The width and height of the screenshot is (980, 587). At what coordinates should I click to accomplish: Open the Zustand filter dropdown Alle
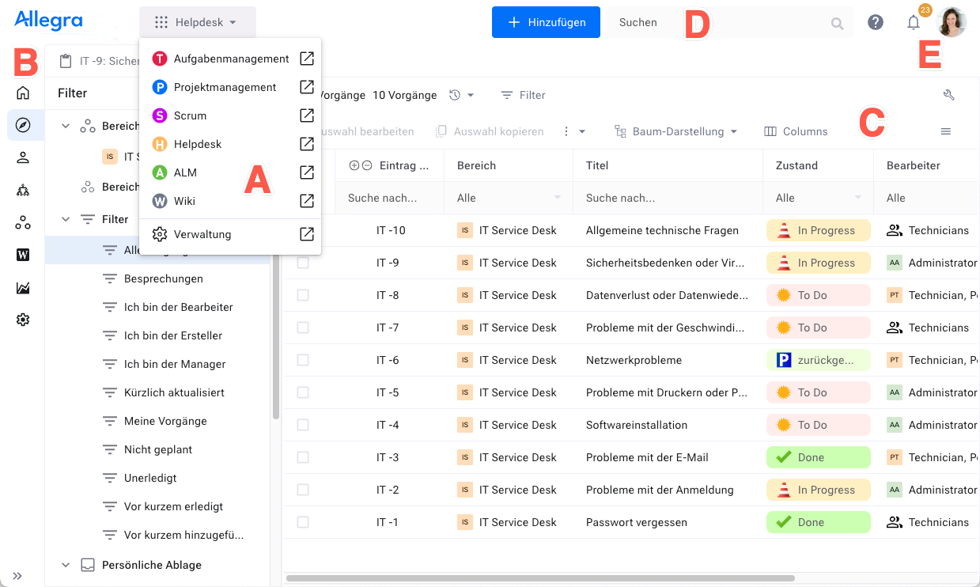817,198
